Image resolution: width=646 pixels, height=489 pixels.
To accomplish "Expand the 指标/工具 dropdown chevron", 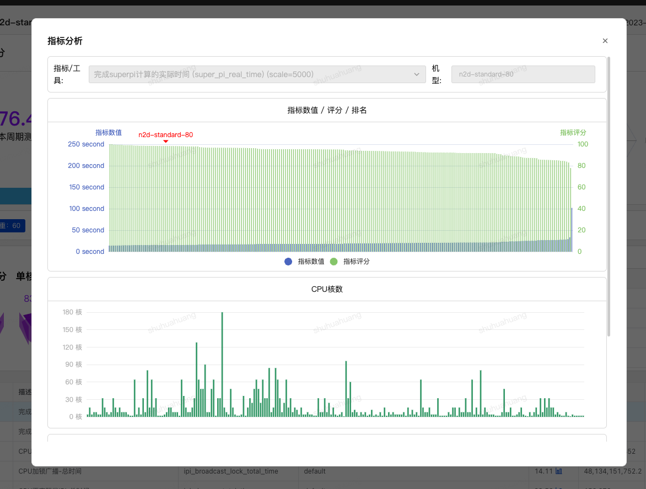I will (x=416, y=74).
